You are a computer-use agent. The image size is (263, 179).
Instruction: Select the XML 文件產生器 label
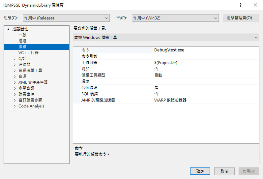[x=33, y=82]
